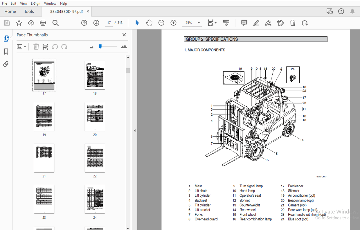Toggle scrolling page display mode
360x230 pixels.
(x=226, y=23)
